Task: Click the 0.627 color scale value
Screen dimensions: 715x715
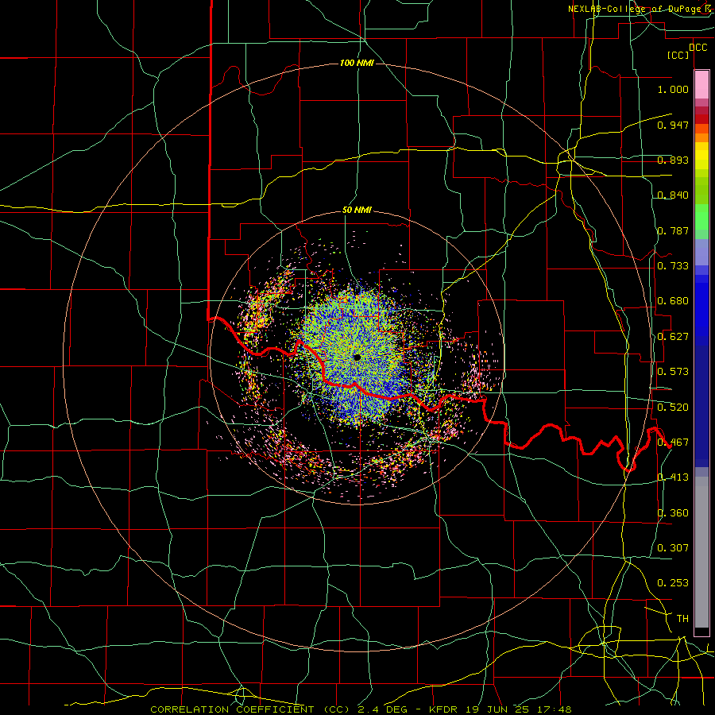Action: point(673,337)
